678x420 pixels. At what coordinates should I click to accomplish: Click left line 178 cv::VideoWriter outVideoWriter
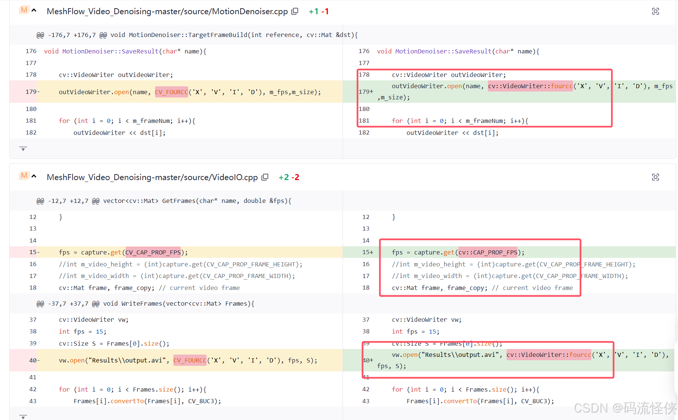(116, 75)
